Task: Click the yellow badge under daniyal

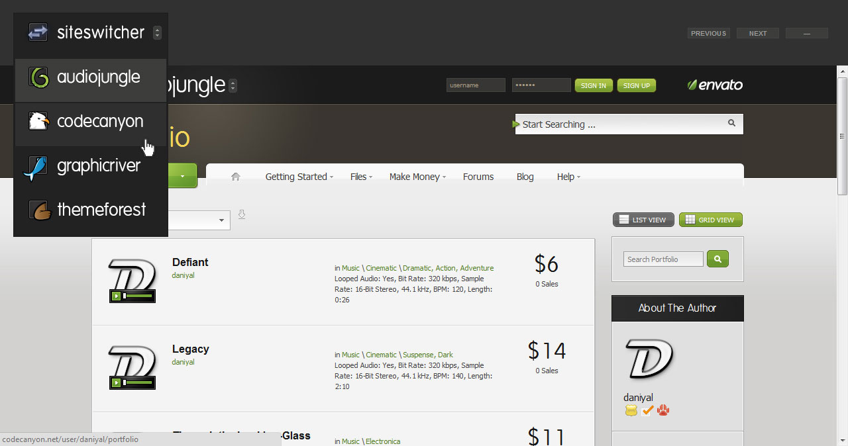Action: pos(631,411)
